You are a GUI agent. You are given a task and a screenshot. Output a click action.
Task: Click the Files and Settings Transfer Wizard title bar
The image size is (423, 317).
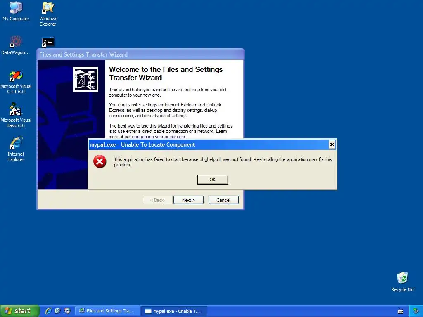pyautogui.click(x=140, y=54)
